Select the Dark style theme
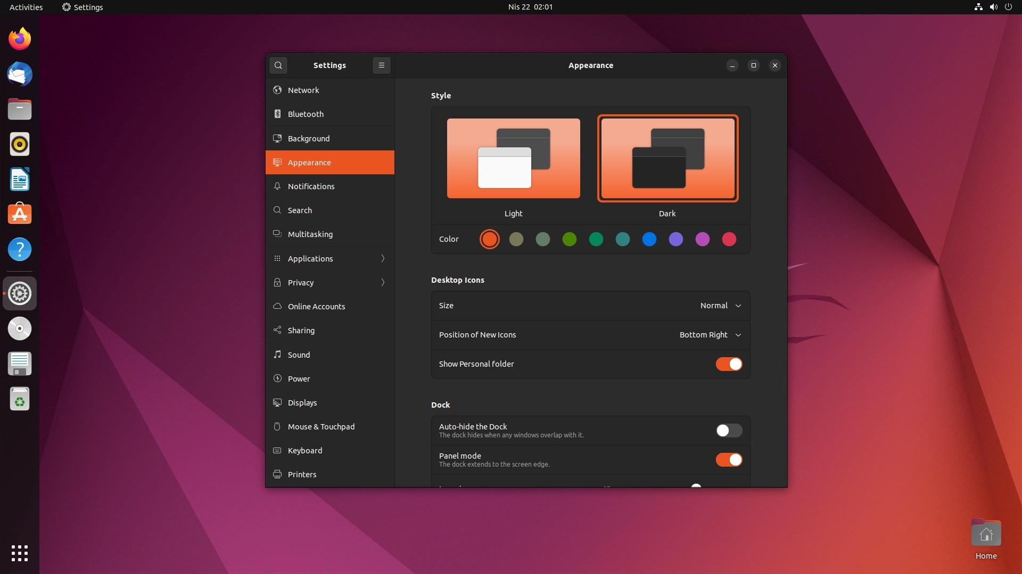Viewport: 1022px width, 574px height. (x=667, y=158)
